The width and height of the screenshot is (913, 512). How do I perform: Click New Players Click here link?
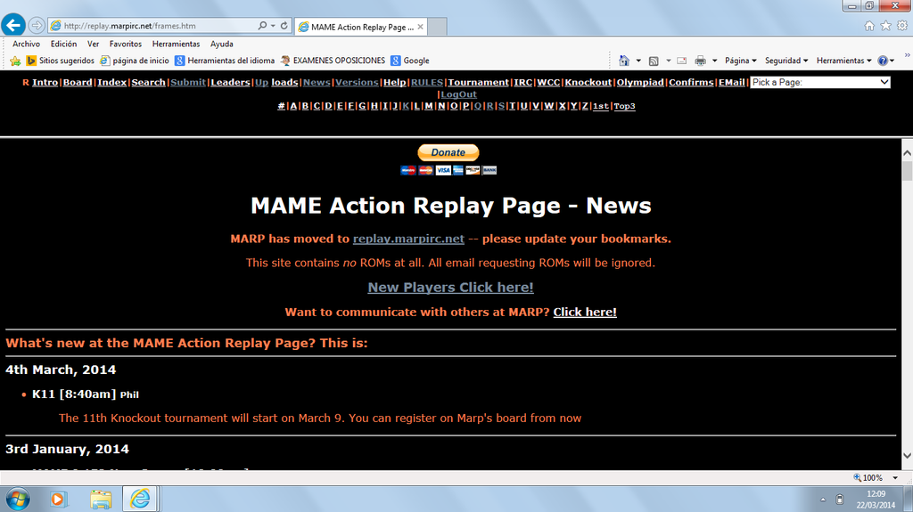coord(450,288)
